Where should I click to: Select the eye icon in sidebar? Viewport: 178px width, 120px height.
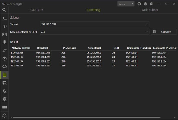click(4, 26)
